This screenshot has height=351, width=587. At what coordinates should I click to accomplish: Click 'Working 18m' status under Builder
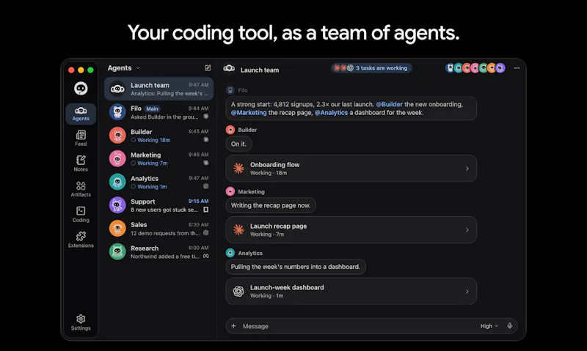coord(150,140)
